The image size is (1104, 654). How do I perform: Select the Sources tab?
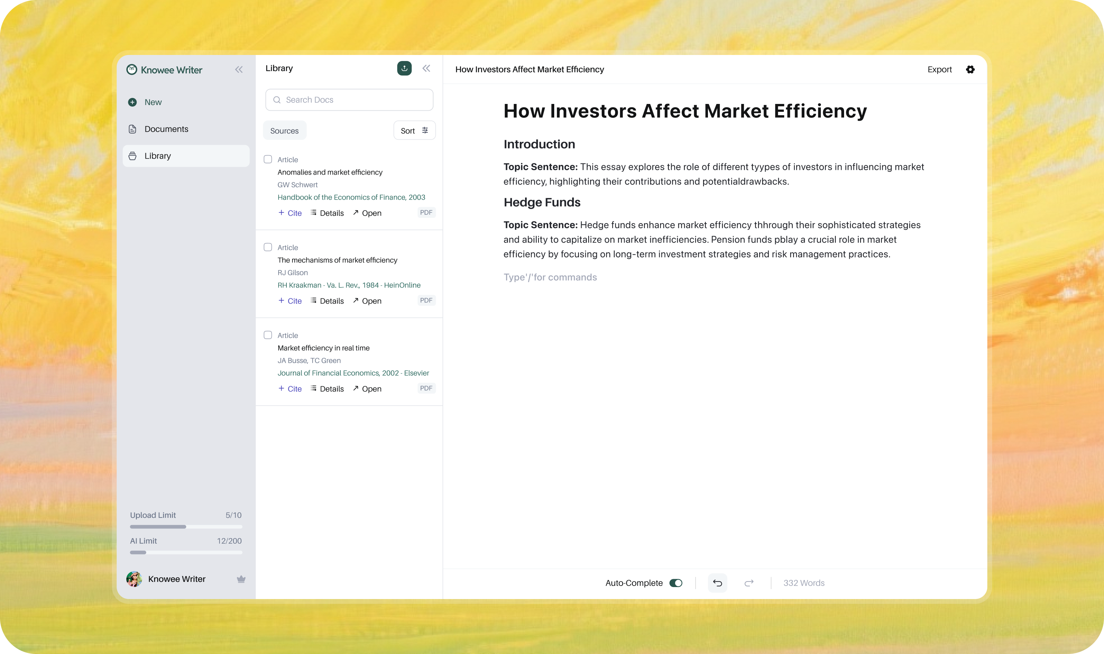point(284,131)
